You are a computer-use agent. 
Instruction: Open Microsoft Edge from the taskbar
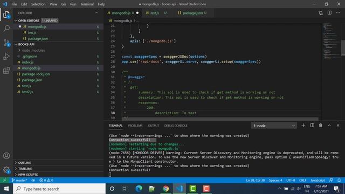139,189
